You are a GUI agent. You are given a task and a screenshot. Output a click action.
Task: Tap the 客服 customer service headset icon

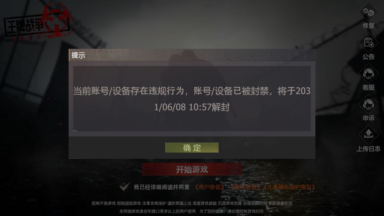pos(369,74)
